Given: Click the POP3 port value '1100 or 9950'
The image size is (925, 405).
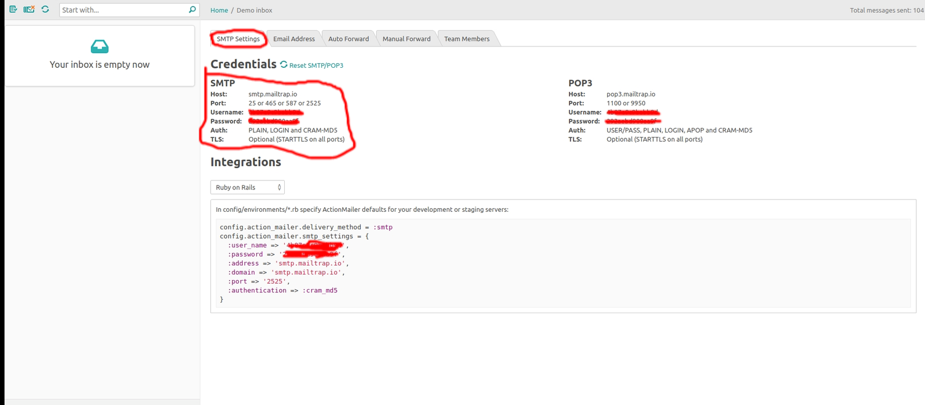Looking at the screenshot, I should tap(626, 103).
